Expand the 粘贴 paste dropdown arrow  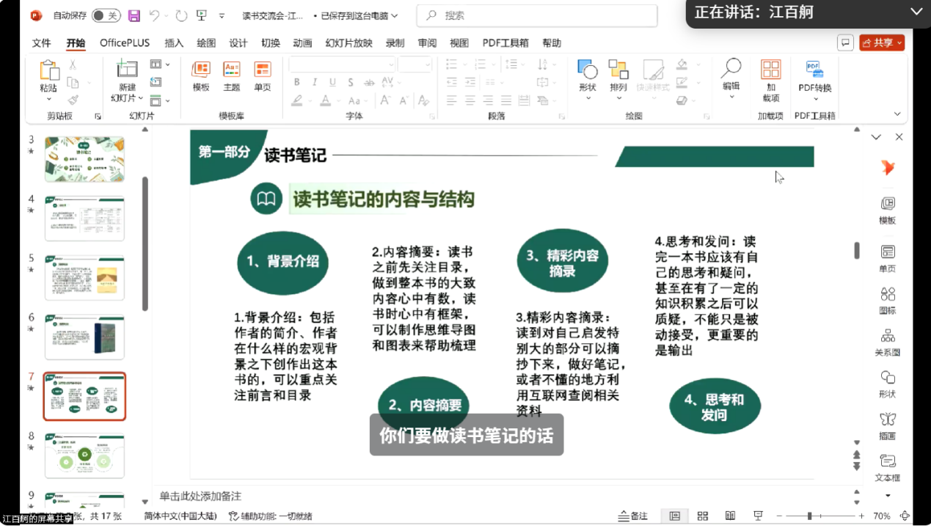[49, 99]
